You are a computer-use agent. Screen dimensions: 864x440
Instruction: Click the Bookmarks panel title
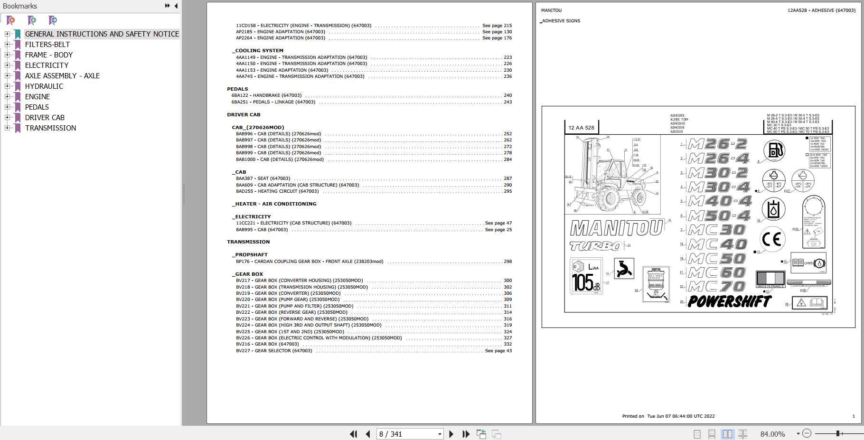tap(20, 6)
